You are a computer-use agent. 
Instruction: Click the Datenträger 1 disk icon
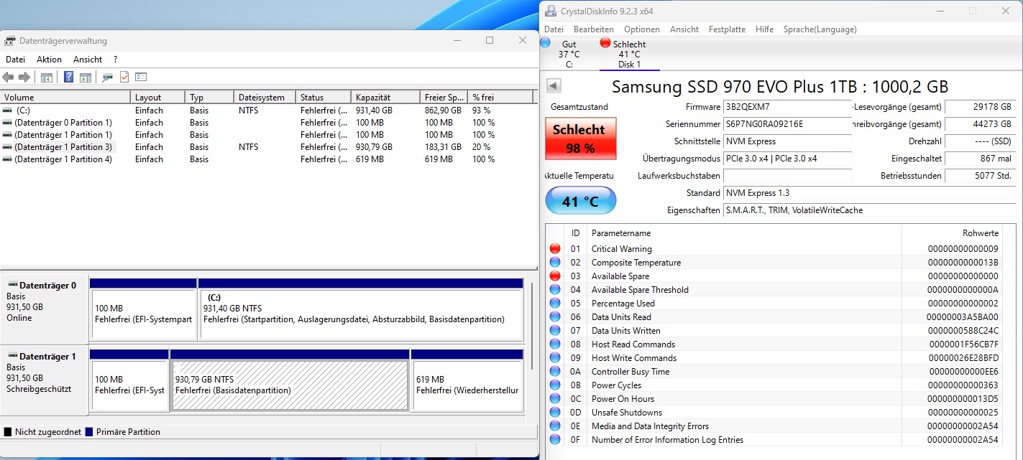click(12, 356)
